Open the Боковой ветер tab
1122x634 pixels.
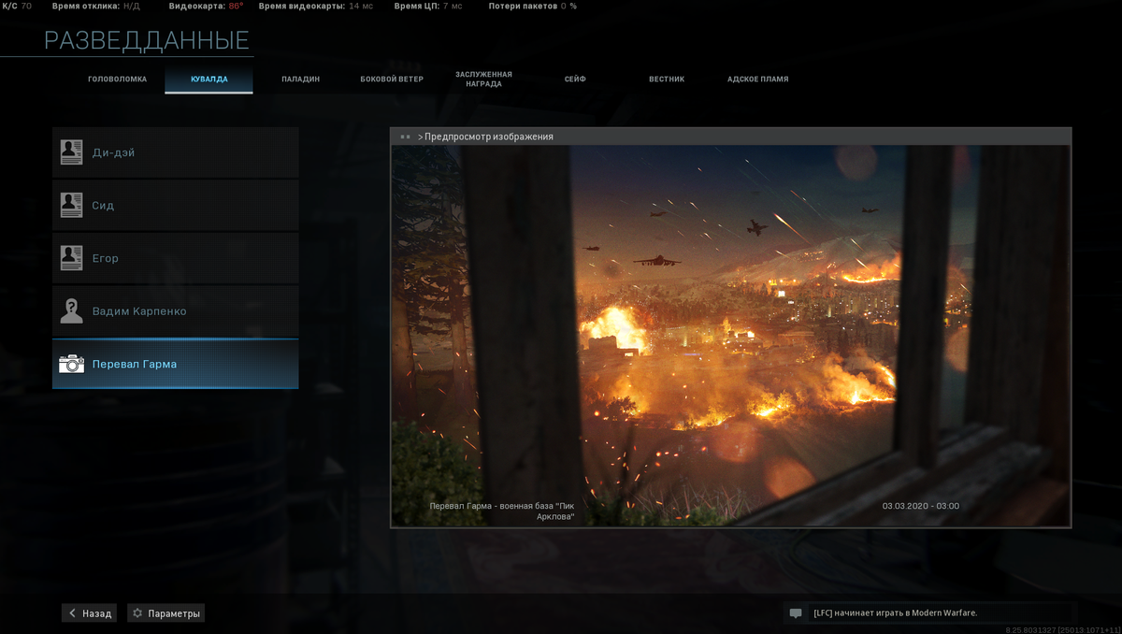[x=392, y=79]
